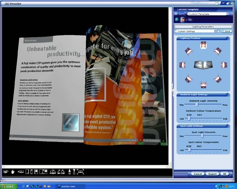This screenshot has height=189, width=237.
Task: Click the open flat book view icon
Action: 21,172
